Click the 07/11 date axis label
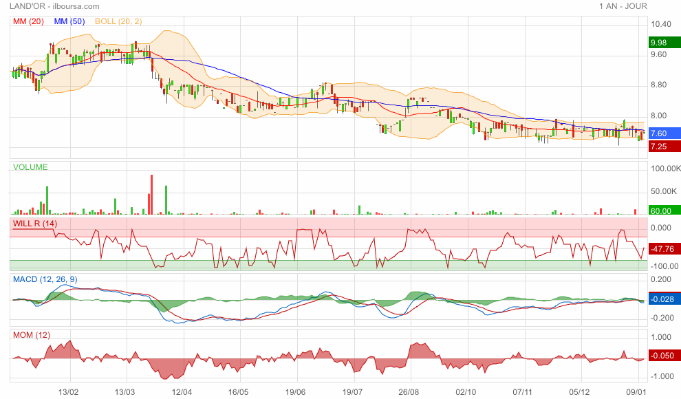The height and width of the screenshot is (399, 681). pyautogui.click(x=523, y=392)
